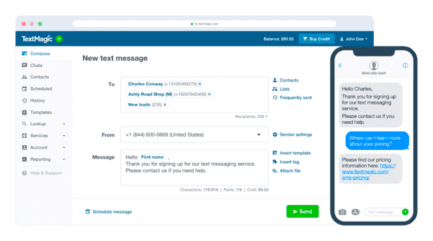Tap the contact avatar on the phone
This screenshot has width=433, height=241.
374,65
